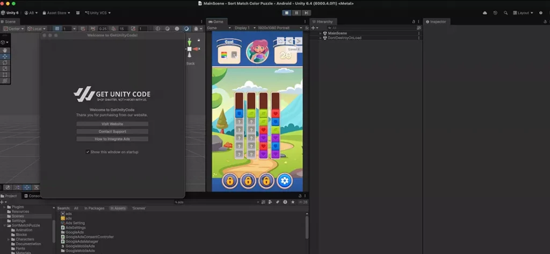Viewport: 550px width, 254px height.
Task: Click How to Integrate Ads button
Action: point(112,139)
